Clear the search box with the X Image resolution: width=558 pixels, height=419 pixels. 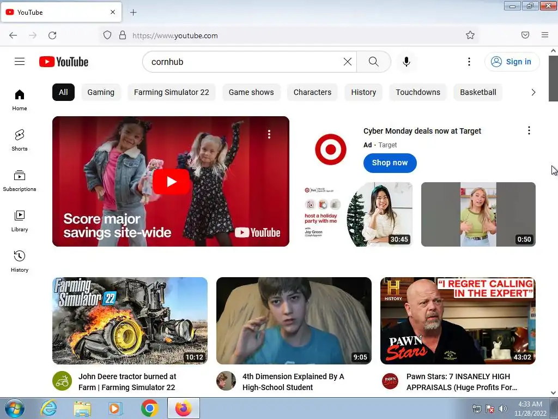[348, 62]
